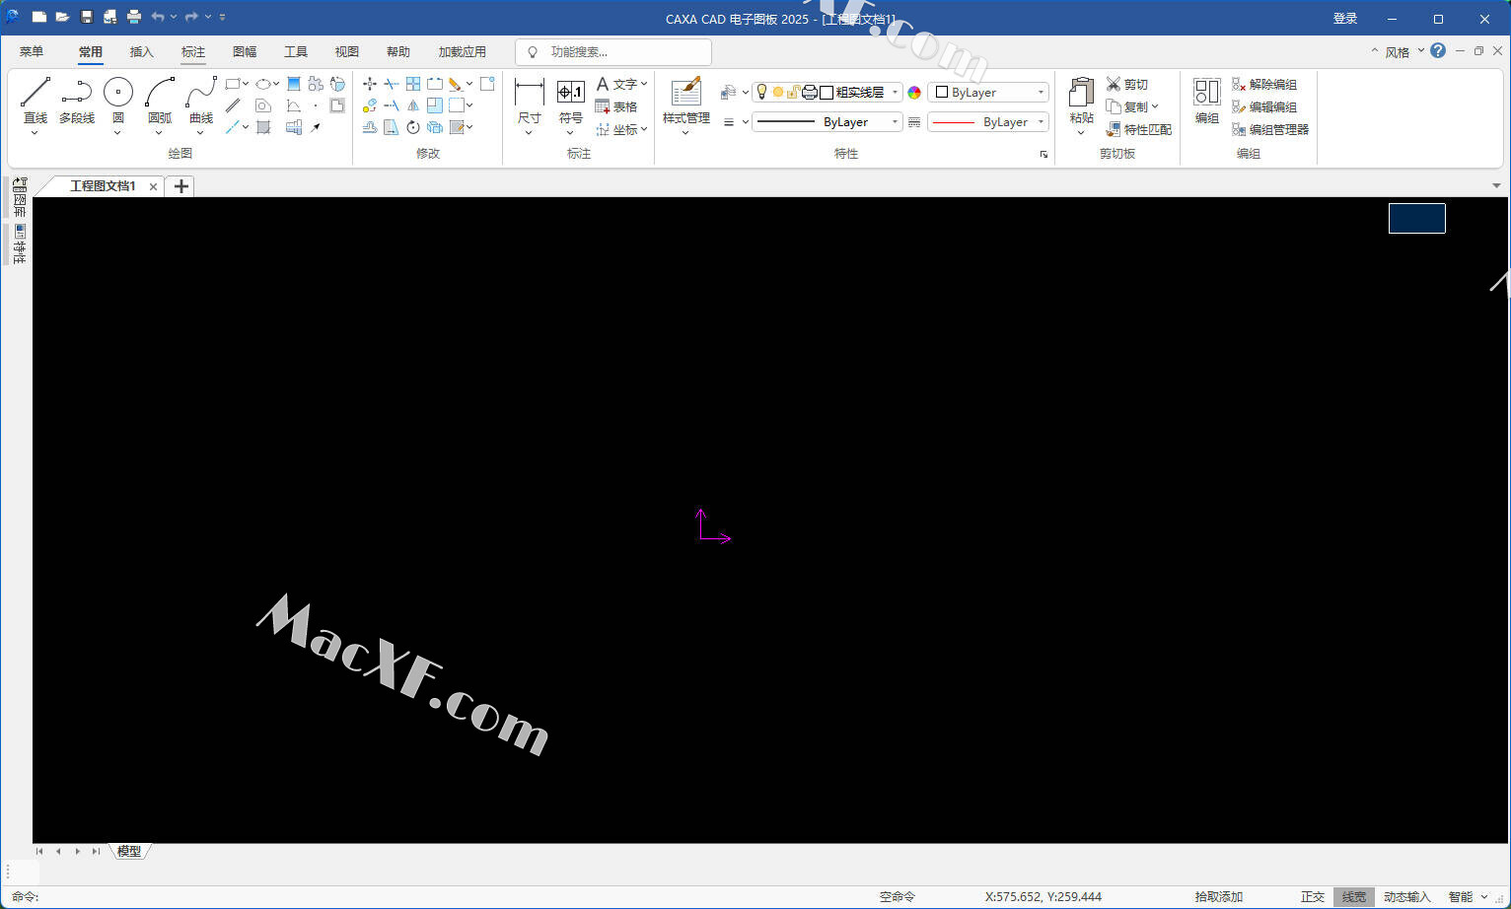The height and width of the screenshot is (909, 1511).
Task: Toggle the layer printer icon
Action: 810,92
